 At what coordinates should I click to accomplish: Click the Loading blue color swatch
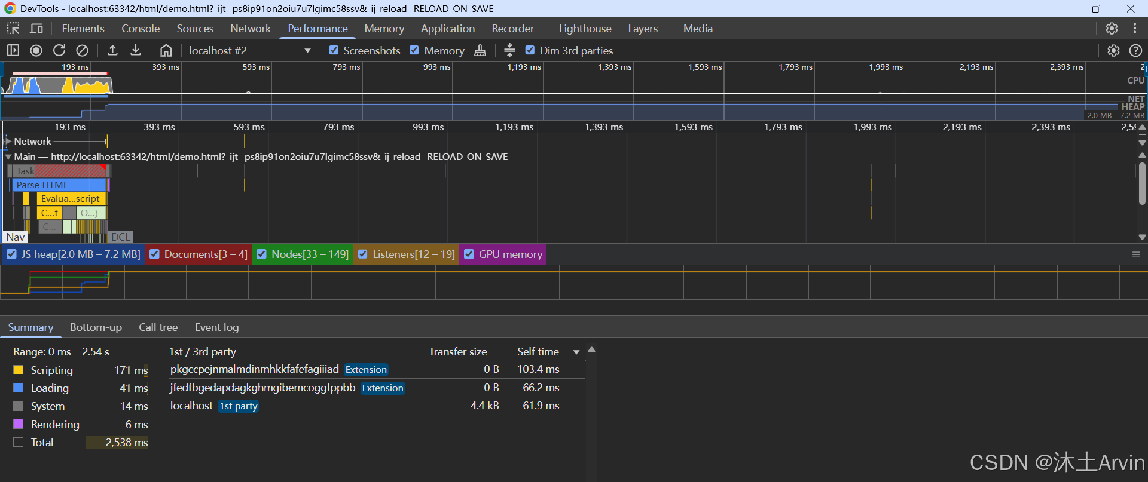pyautogui.click(x=19, y=388)
